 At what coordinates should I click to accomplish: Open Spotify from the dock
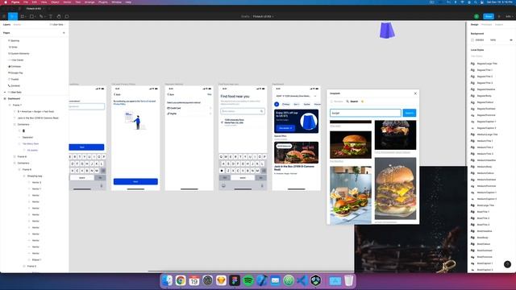(248, 280)
